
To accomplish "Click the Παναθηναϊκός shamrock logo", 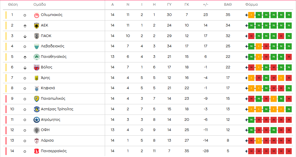I will [x=36, y=57].
